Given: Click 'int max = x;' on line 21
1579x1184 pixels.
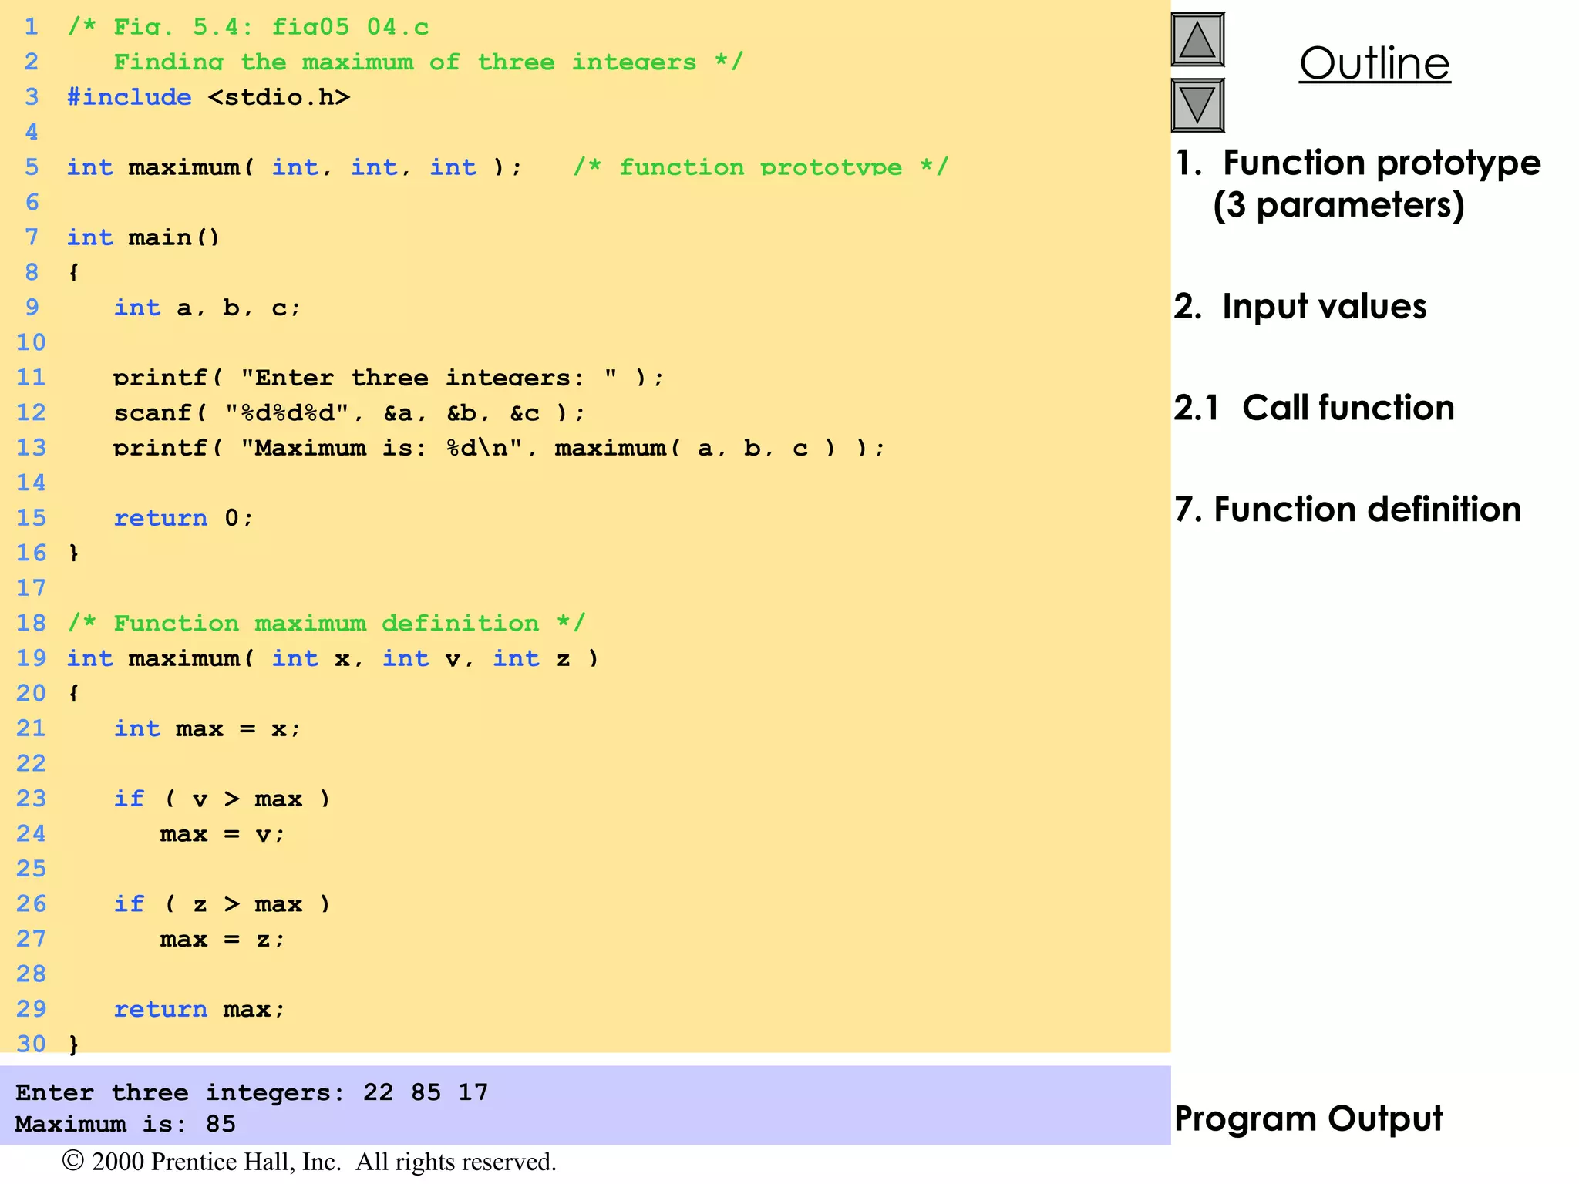Looking at the screenshot, I should coord(207,728).
